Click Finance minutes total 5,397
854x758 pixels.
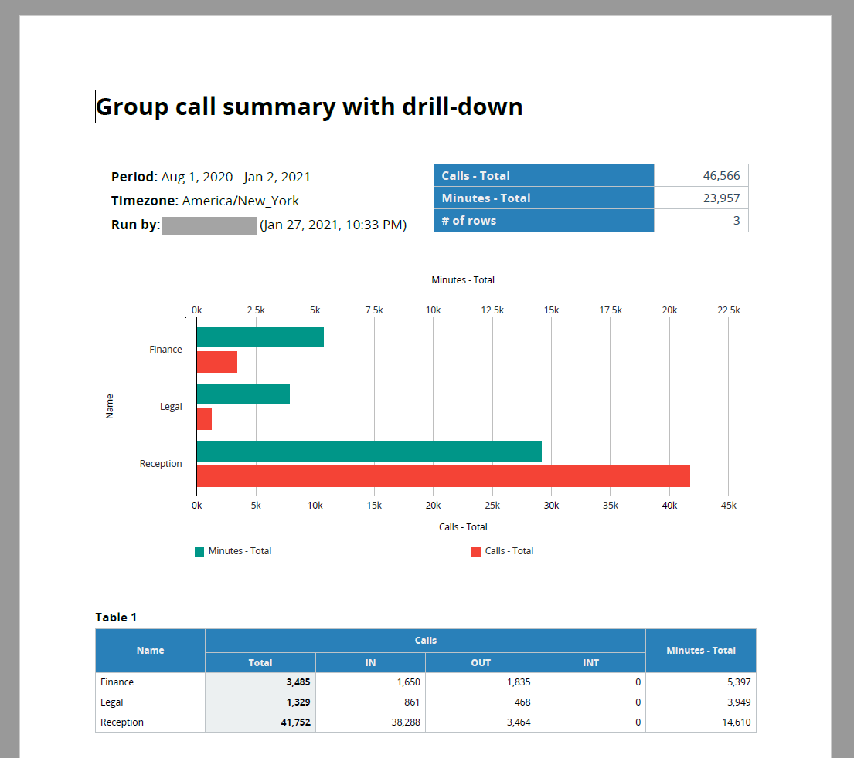[701, 682]
